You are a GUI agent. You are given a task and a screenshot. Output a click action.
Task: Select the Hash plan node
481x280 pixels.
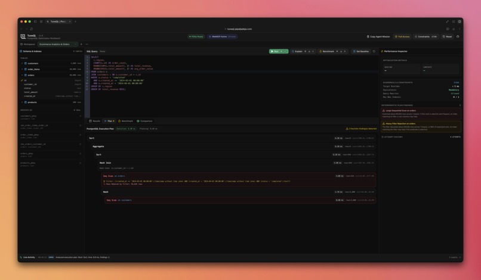(x=238, y=192)
